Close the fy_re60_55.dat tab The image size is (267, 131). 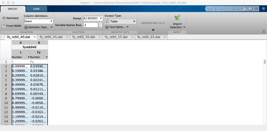[x=132, y=37]
